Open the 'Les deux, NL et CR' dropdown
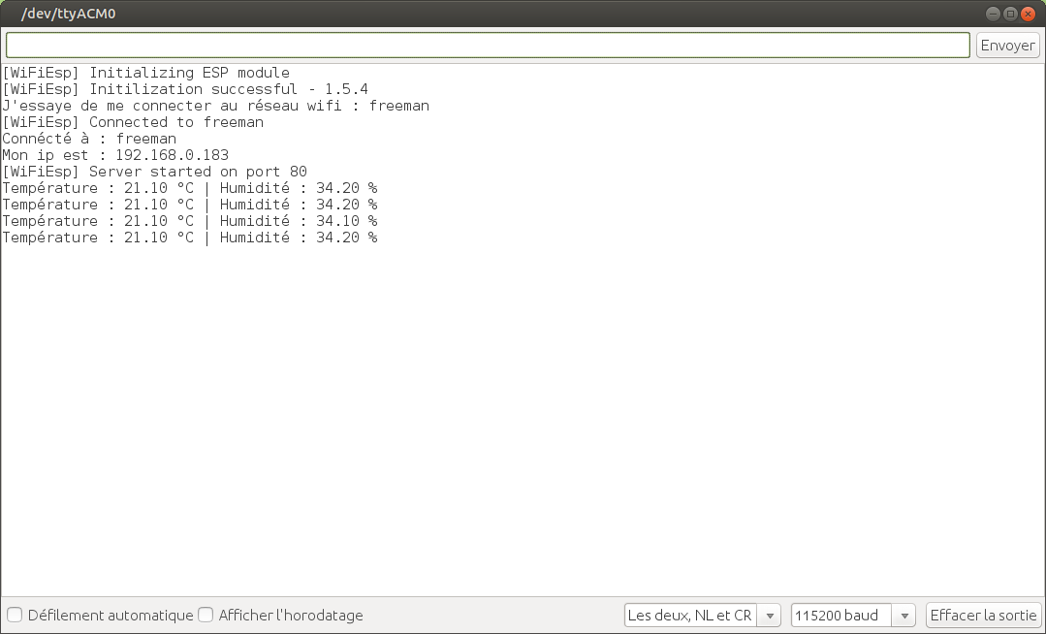The image size is (1046, 634). pos(690,616)
